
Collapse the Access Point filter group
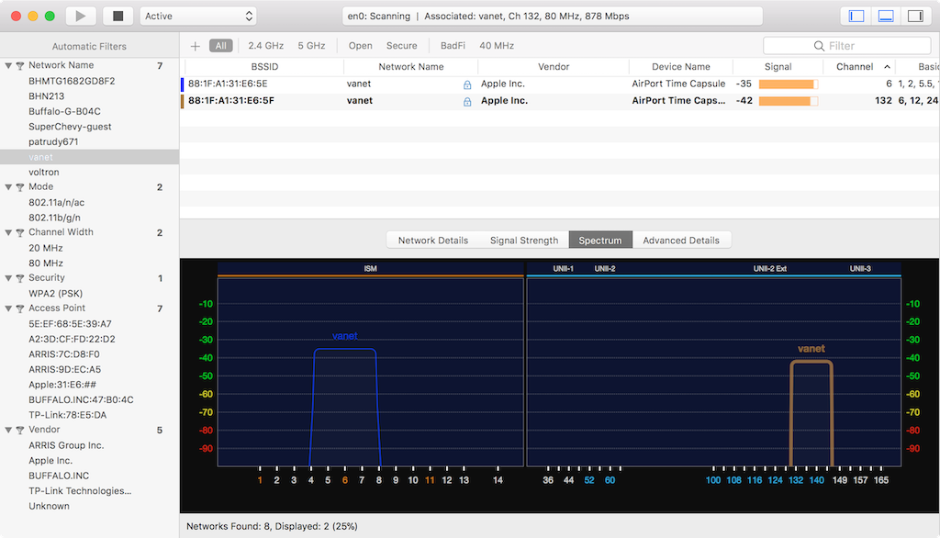tap(8, 308)
